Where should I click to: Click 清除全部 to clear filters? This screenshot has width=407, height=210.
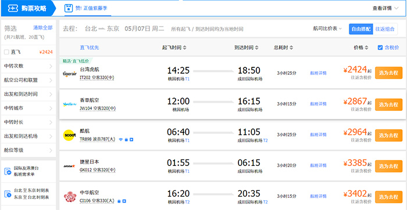click(x=43, y=27)
